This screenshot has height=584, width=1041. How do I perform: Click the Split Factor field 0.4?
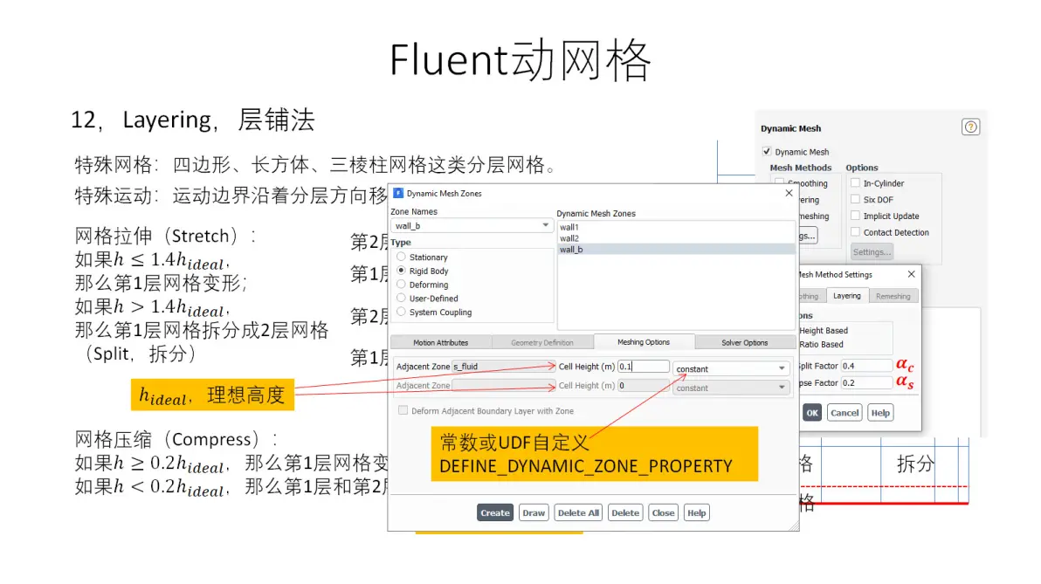click(866, 366)
